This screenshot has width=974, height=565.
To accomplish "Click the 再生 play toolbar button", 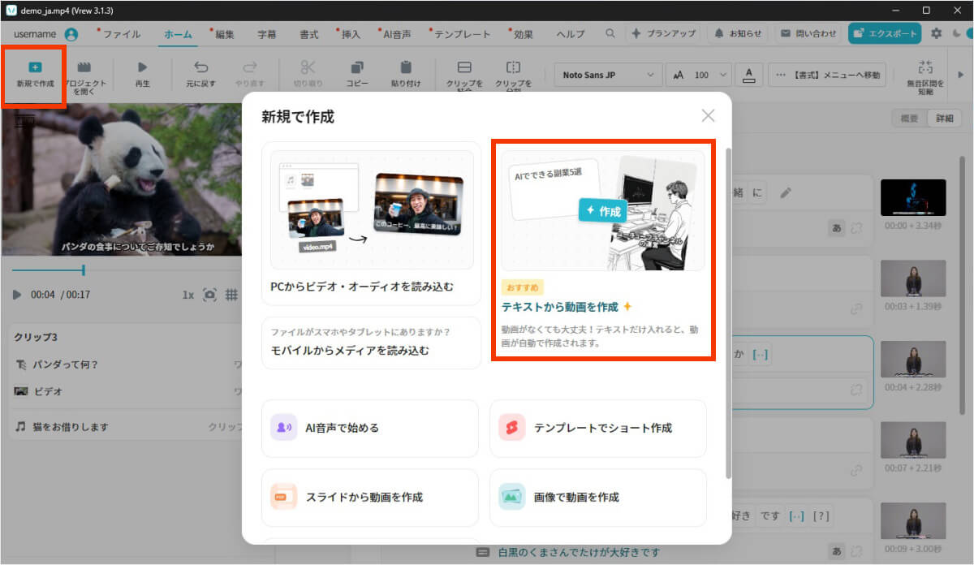I will click(142, 67).
